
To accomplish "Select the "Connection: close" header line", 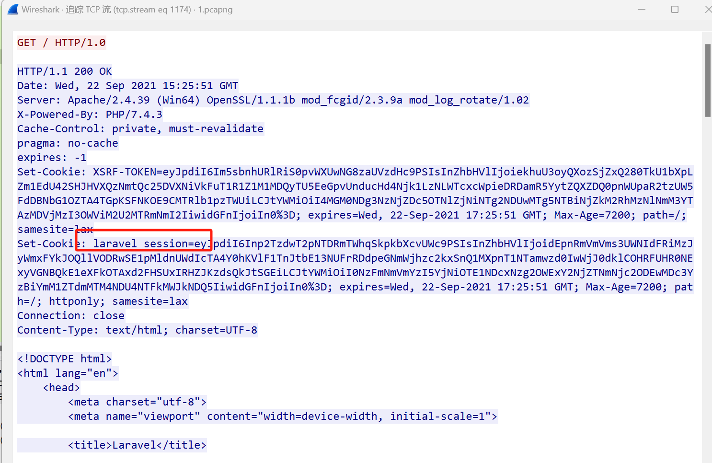I will (71, 316).
